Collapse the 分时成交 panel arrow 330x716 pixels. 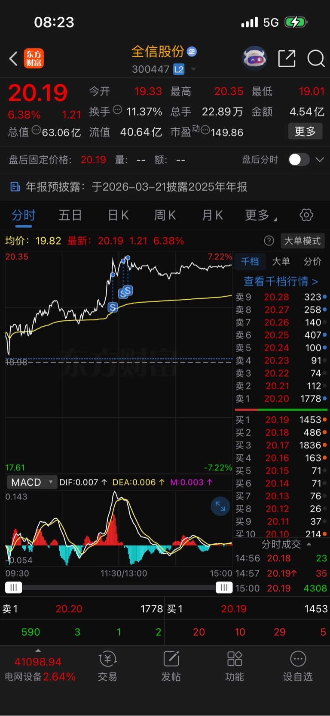pyautogui.click(x=309, y=544)
